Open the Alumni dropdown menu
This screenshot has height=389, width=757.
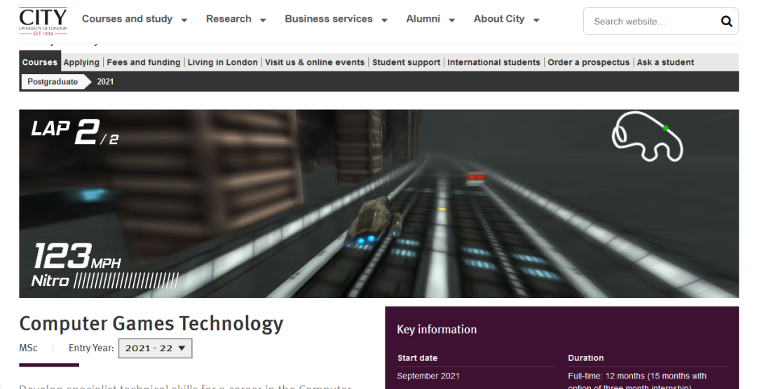pos(430,20)
